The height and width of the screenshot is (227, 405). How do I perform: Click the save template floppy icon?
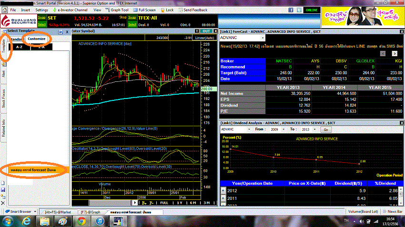(x=3, y=190)
